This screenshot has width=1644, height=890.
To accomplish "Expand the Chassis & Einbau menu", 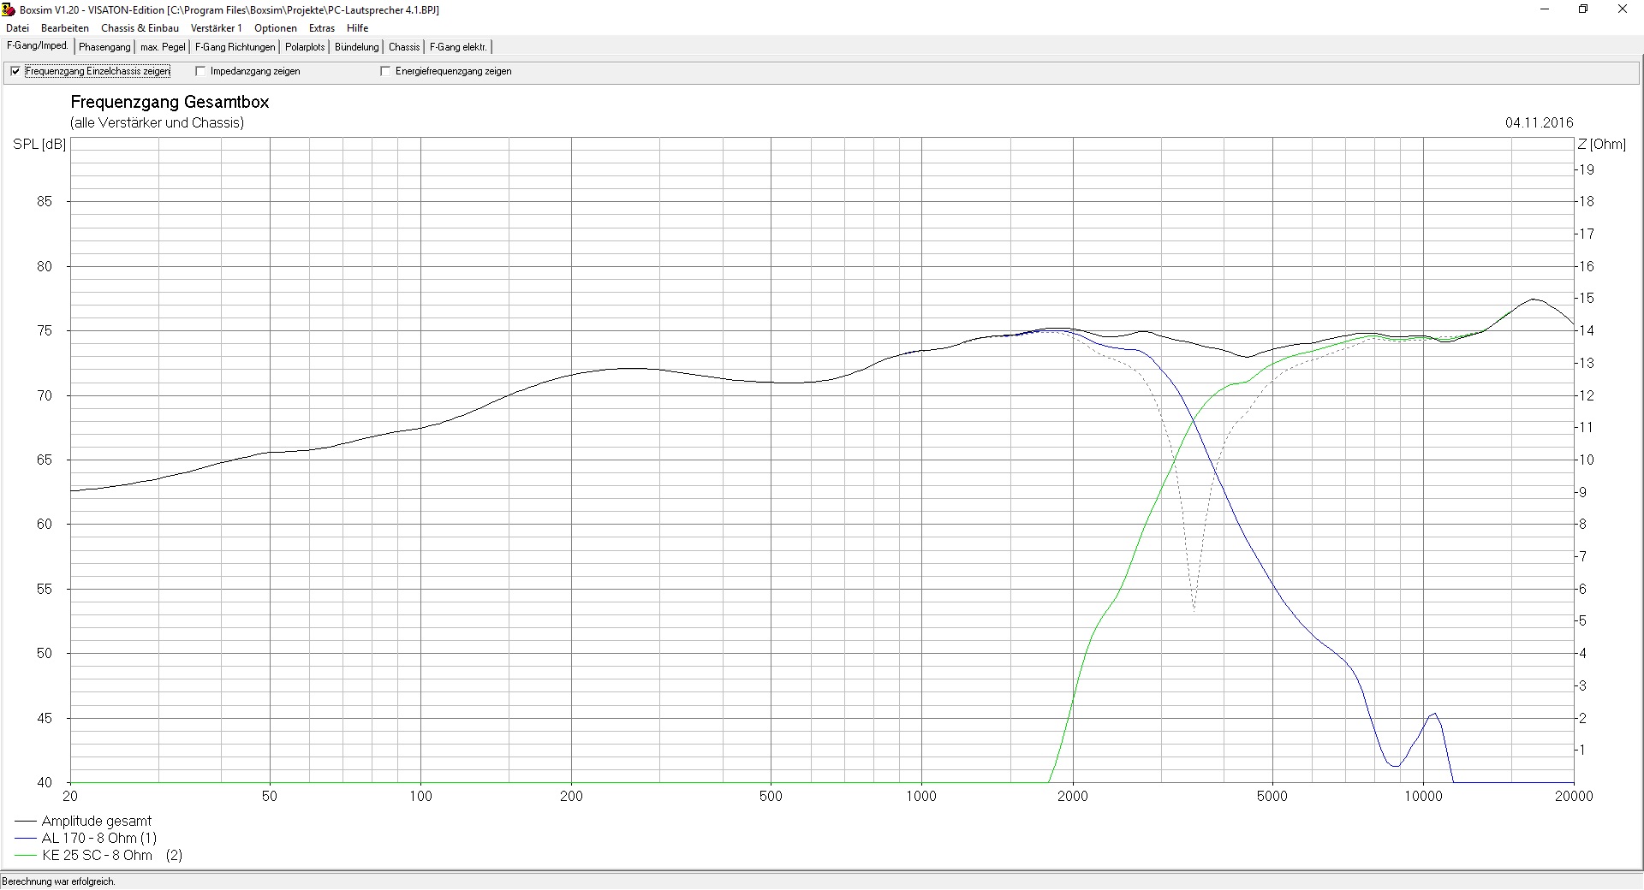I will click(x=140, y=28).
